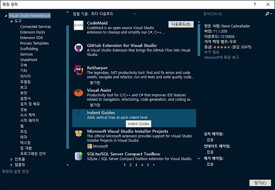Expand the 템플릿 category
The image size is (275, 190).
(x=11, y=165)
